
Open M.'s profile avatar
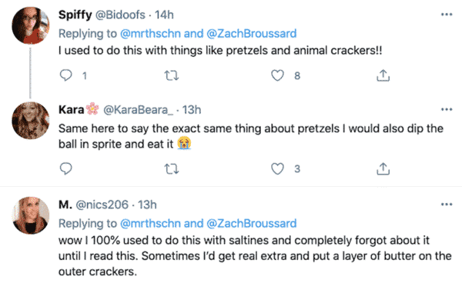click(30, 215)
